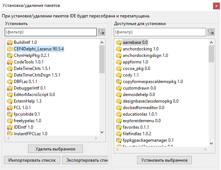Click the package icon next to customdrawn 0.0
Image resolution: width=221 pixels, height=170 pixels.
tap(119, 88)
